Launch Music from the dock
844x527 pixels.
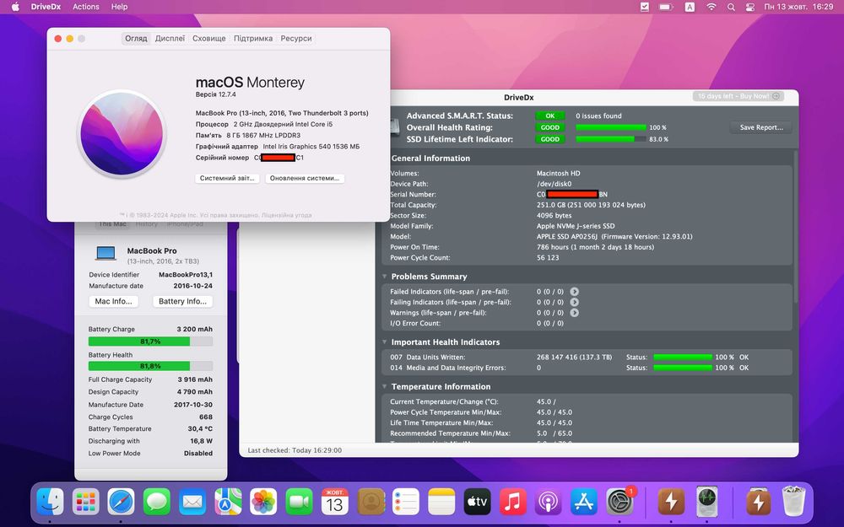[512, 503]
